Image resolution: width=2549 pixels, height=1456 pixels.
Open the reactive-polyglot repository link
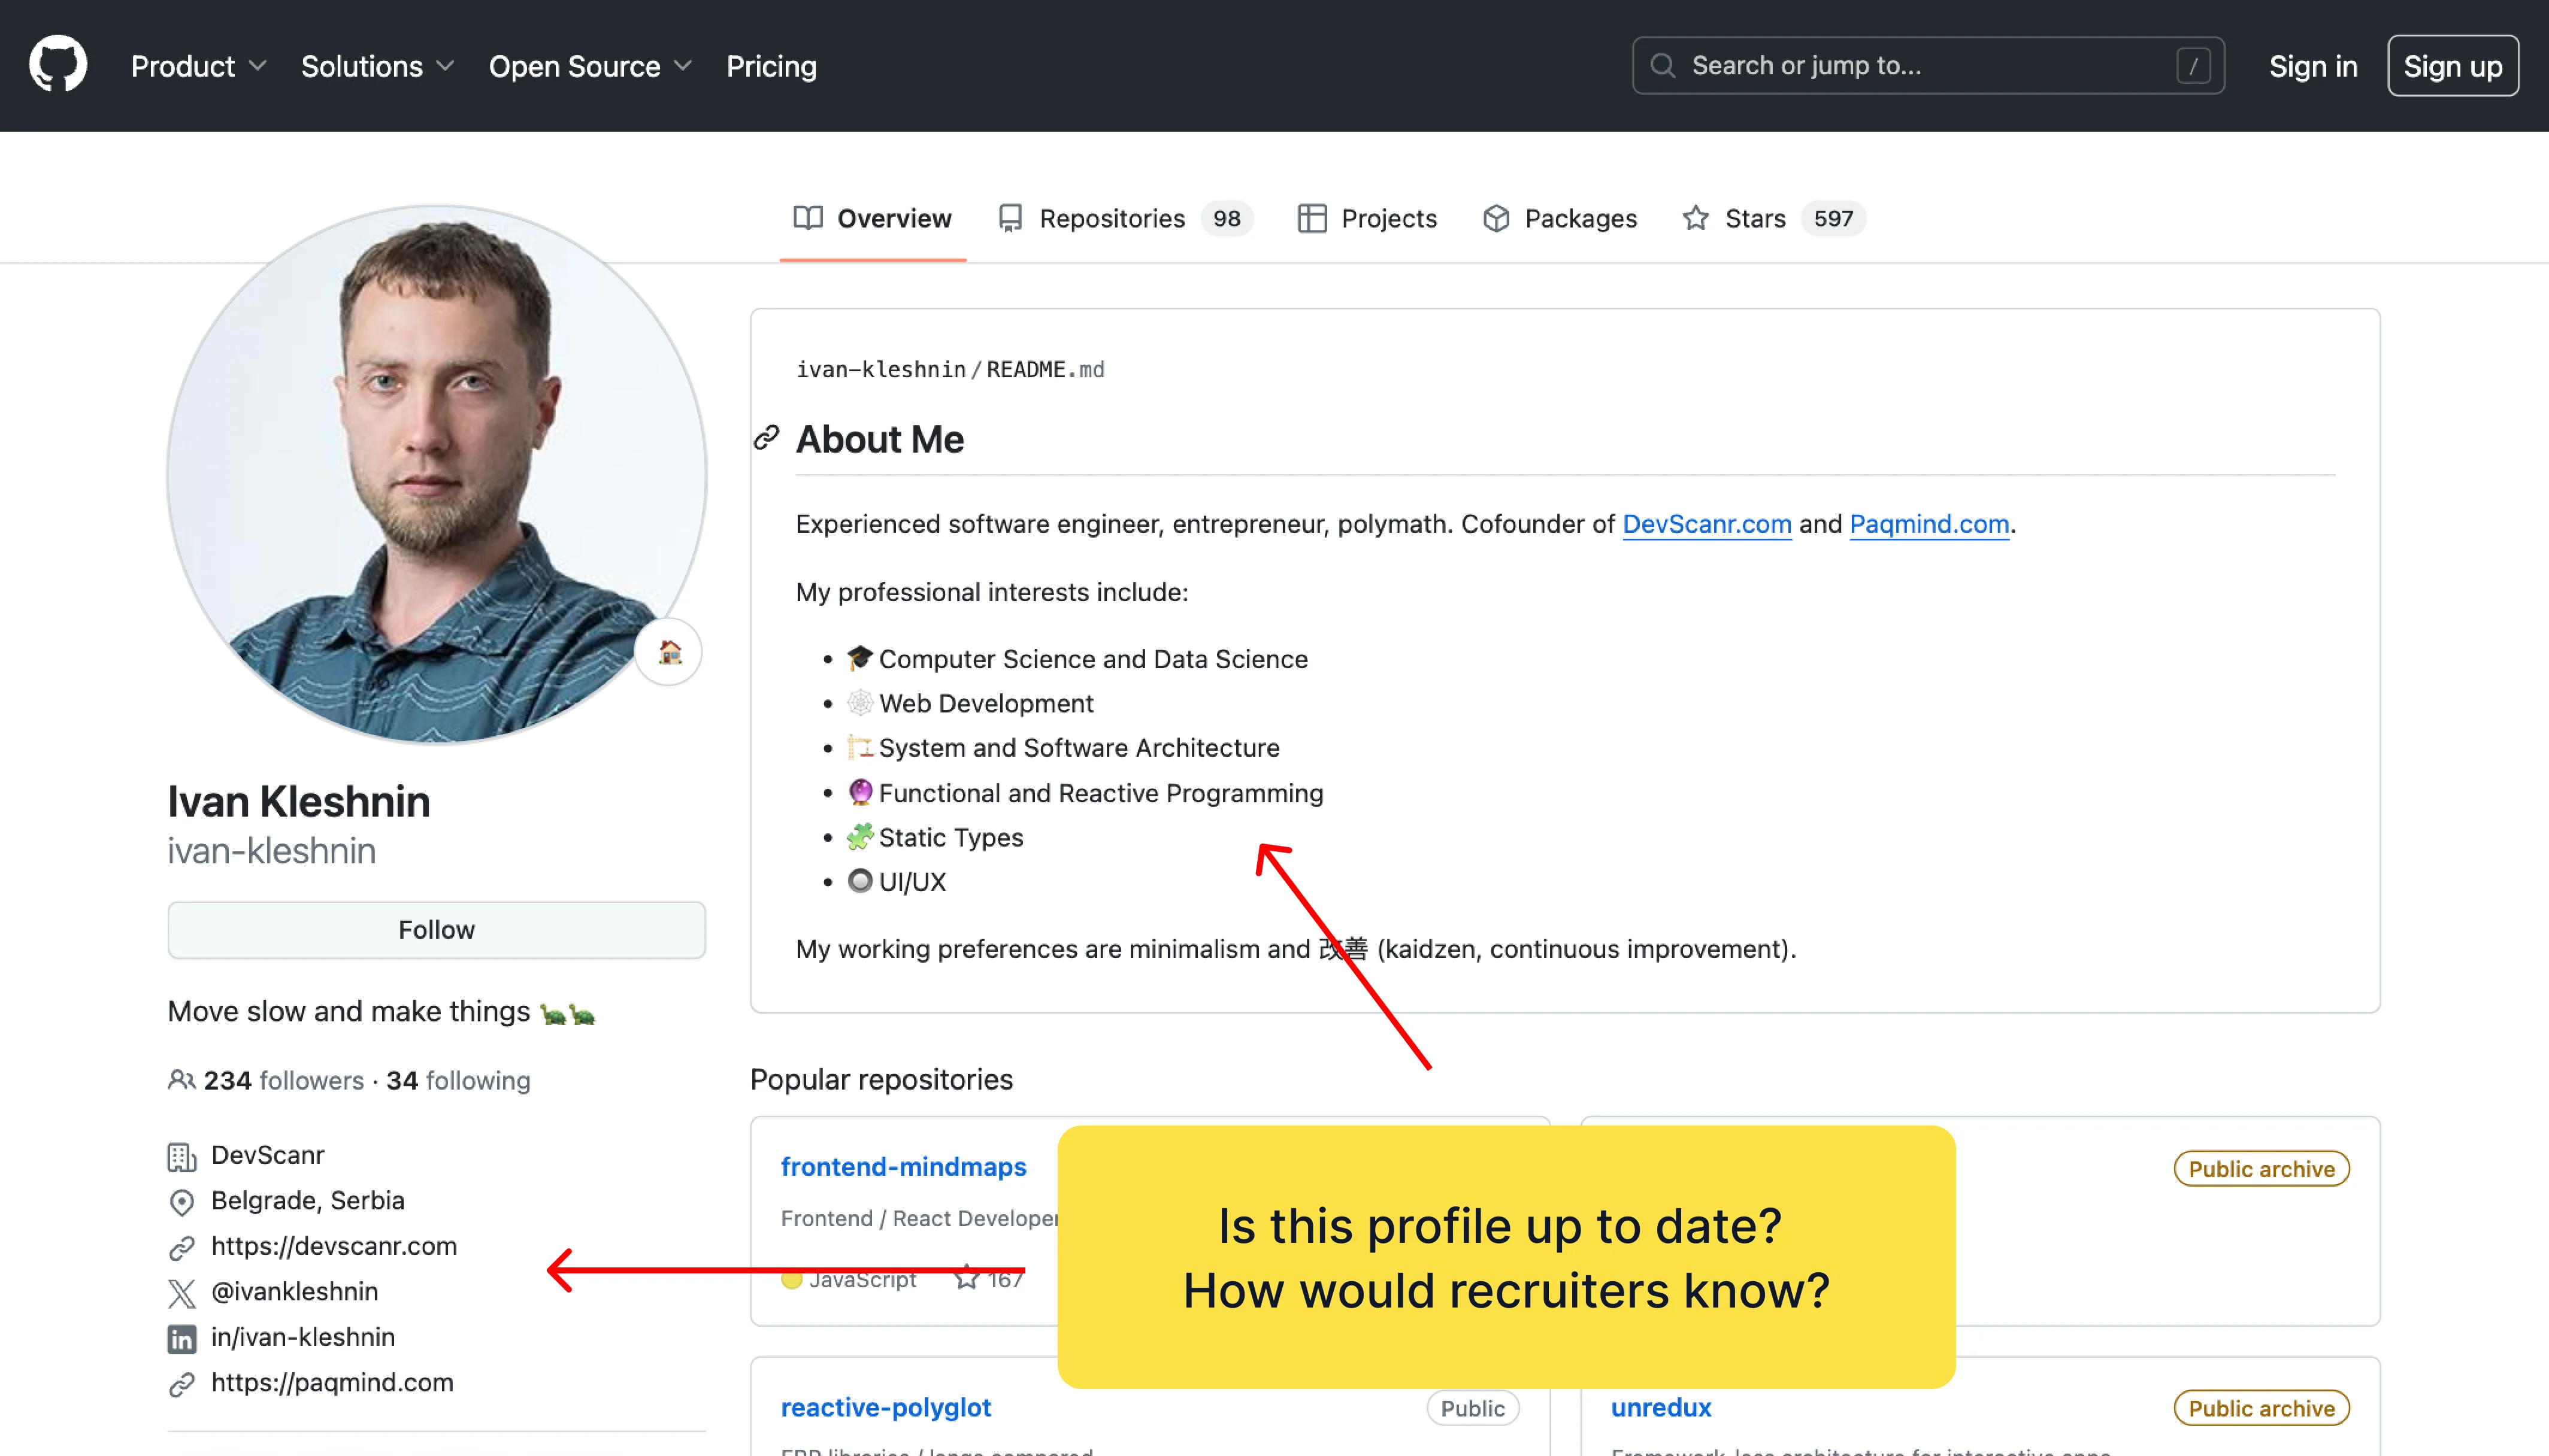(885, 1407)
